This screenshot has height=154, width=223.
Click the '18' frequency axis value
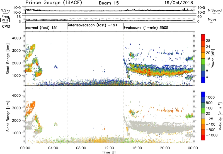[x=19, y=17]
